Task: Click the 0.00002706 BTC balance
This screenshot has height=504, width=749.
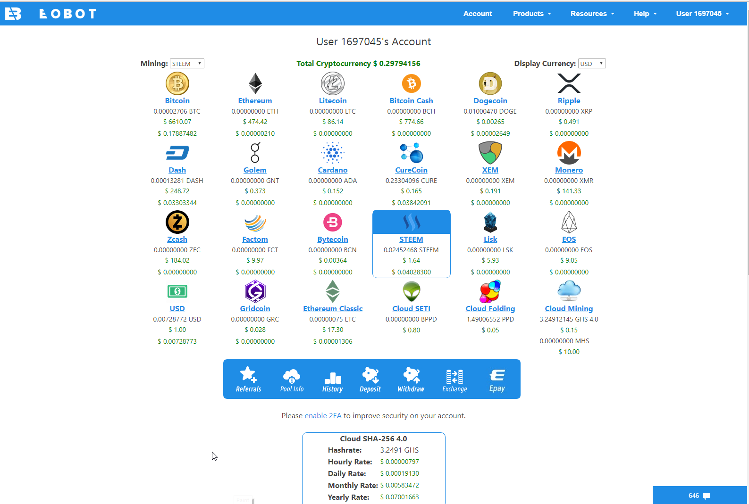Action: (177, 112)
